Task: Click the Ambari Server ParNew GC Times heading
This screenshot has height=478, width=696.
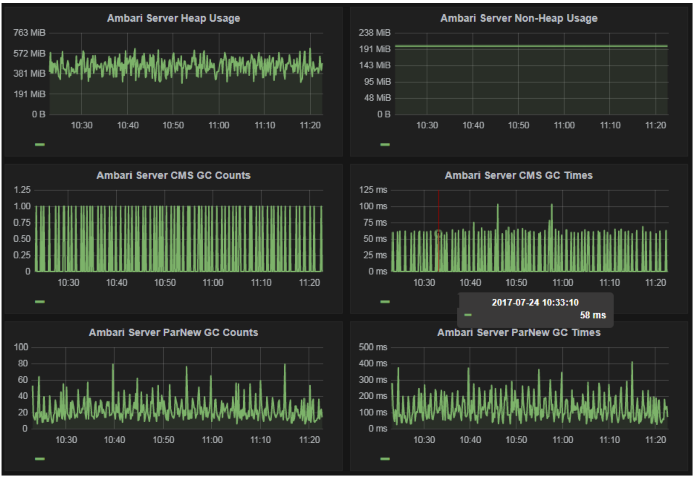Action: coord(519,333)
